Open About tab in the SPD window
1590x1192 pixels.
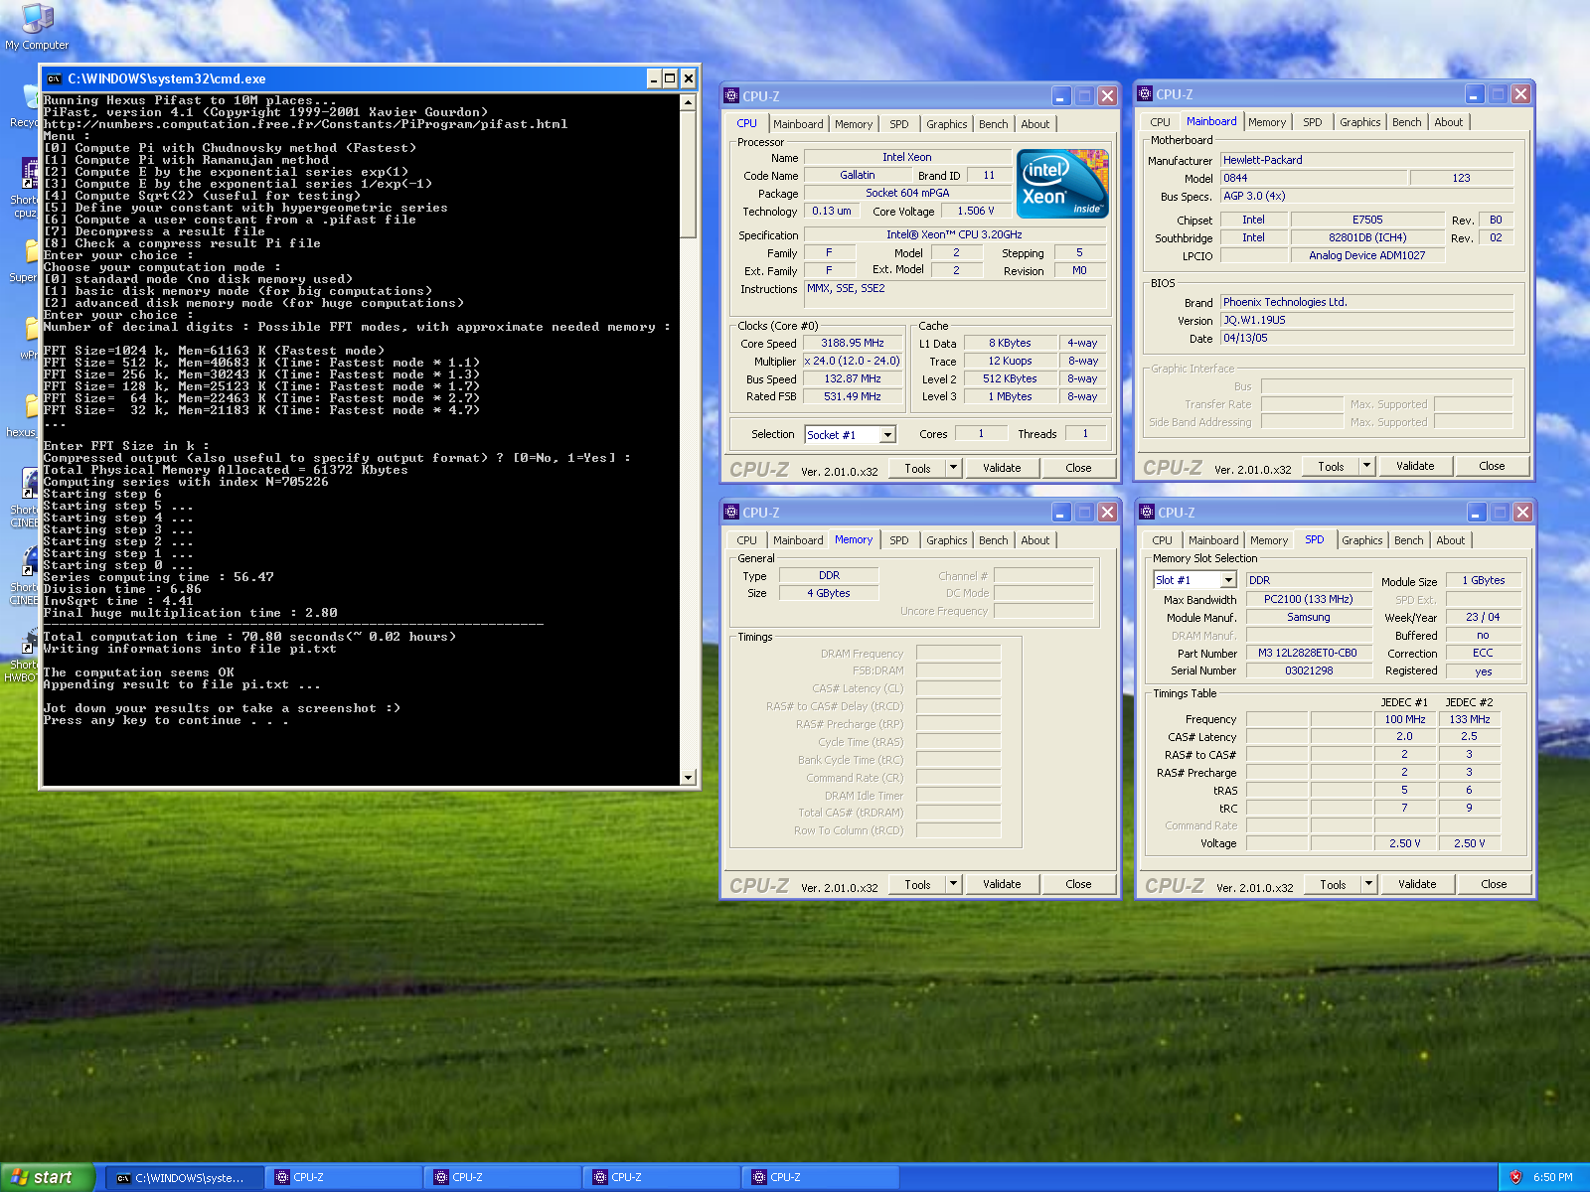pyautogui.click(x=1450, y=540)
